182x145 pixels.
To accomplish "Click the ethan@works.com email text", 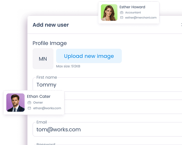I will tap(47, 108).
